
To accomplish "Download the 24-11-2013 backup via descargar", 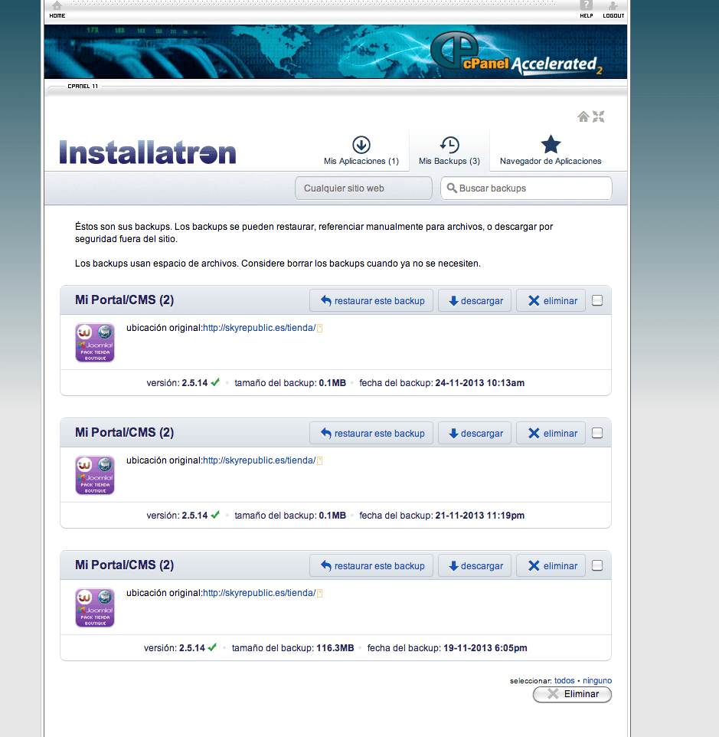I will pos(475,301).
